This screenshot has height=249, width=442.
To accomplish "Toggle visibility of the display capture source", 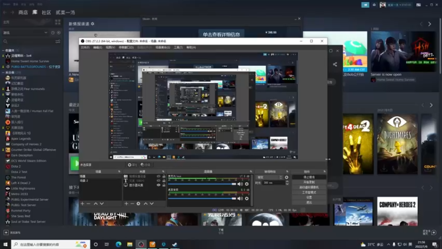I will pos(159,185).
